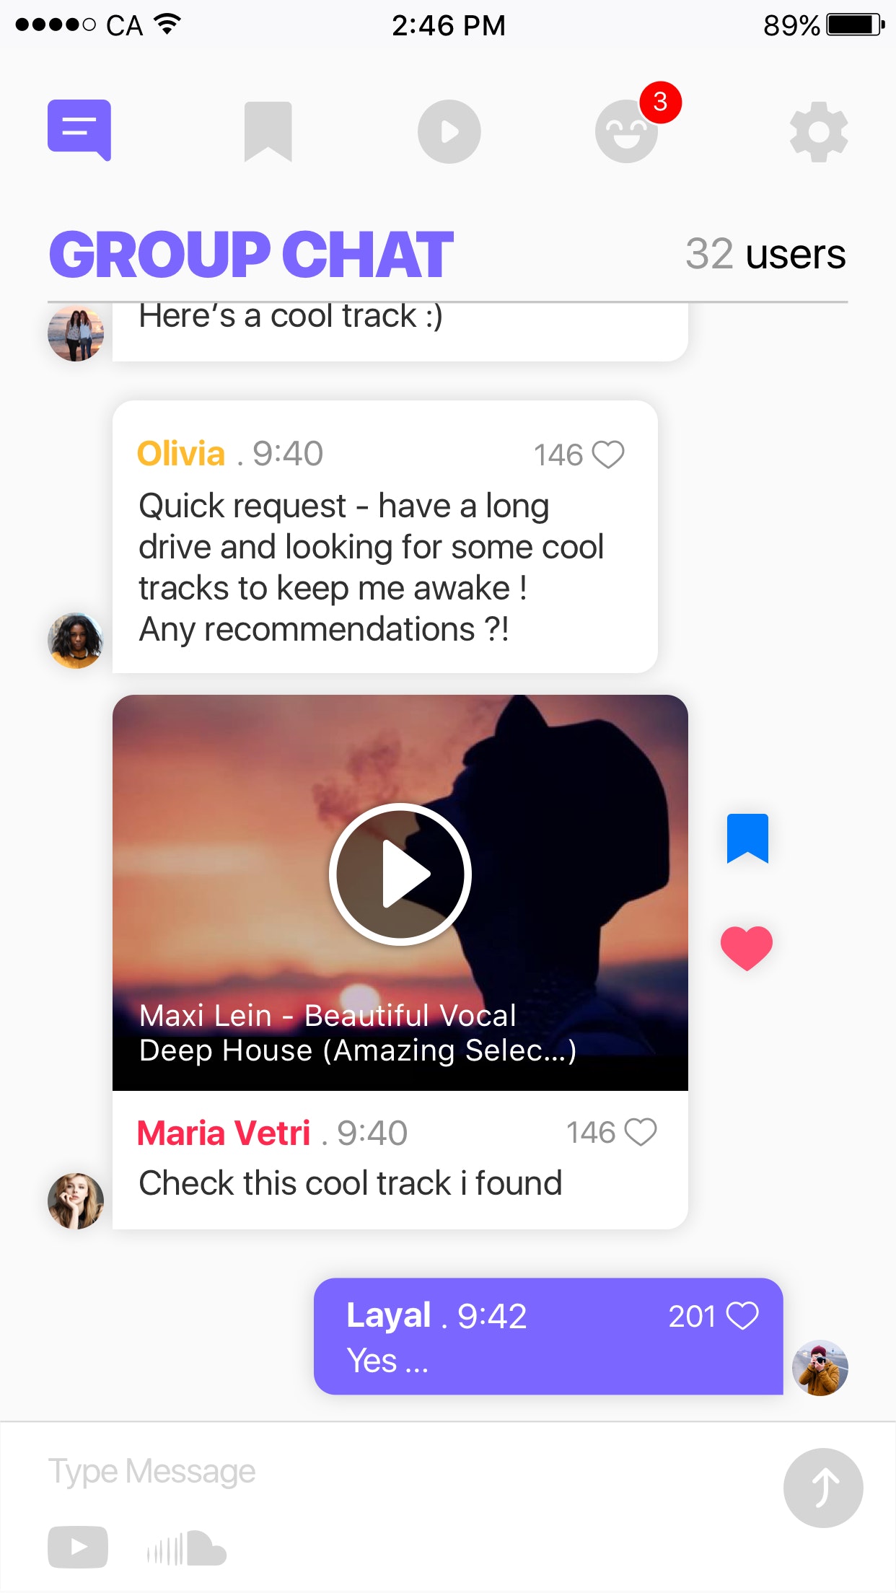
Task: Open the player tab icon
Action: point(449,131)
